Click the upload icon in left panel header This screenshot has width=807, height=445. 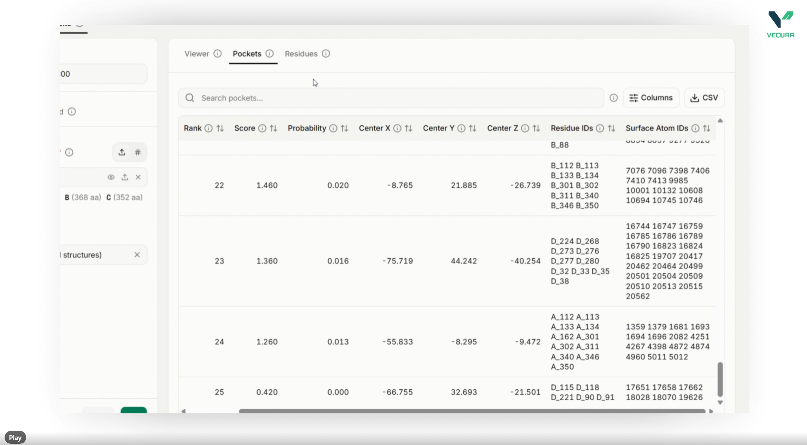[x=122, y=152]
